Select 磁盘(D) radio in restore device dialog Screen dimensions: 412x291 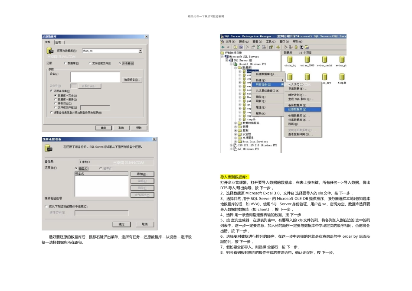tap(76, 168)
